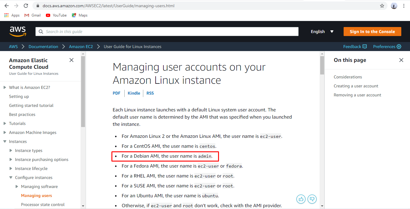The width and height of the screenshot is (410, 209).
Task: Download the PDF version
Action: (x=117, y=93)
